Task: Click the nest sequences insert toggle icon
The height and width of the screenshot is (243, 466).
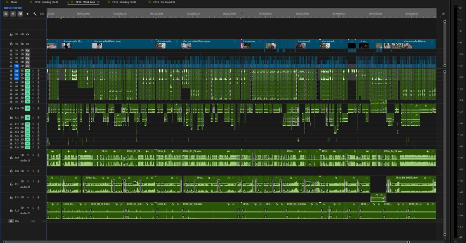Action: tap(6, 14)
